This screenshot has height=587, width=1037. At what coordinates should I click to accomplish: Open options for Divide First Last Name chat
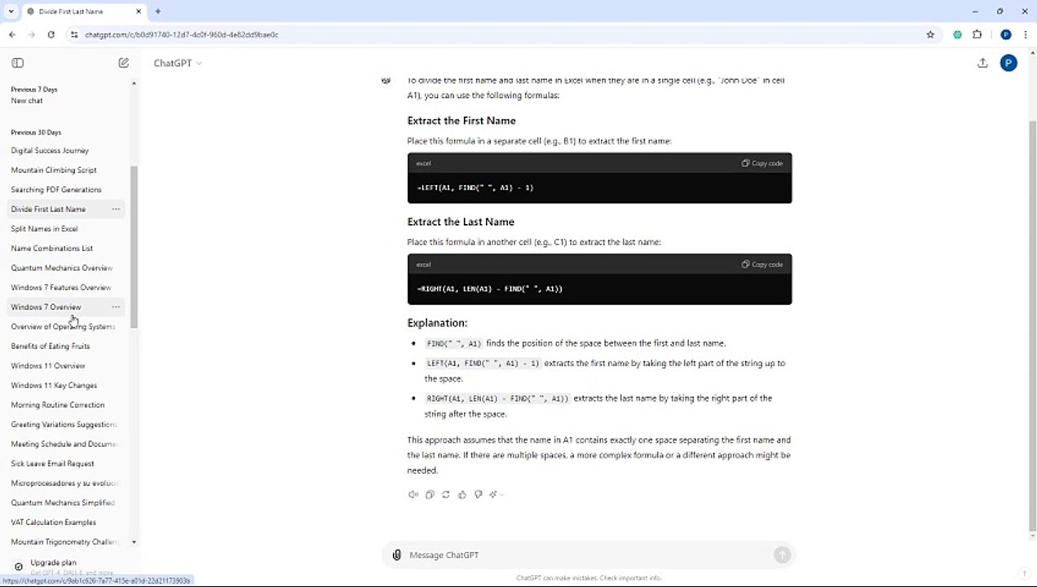[116, 210]
